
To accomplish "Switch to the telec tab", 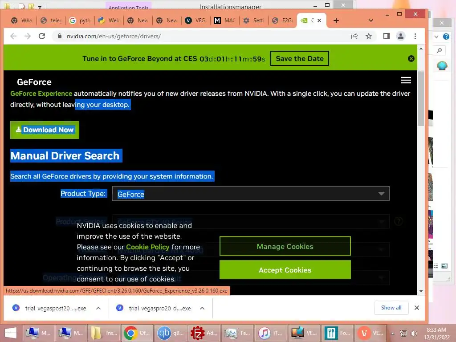I will pyautogui.click(x=51, y=20).
